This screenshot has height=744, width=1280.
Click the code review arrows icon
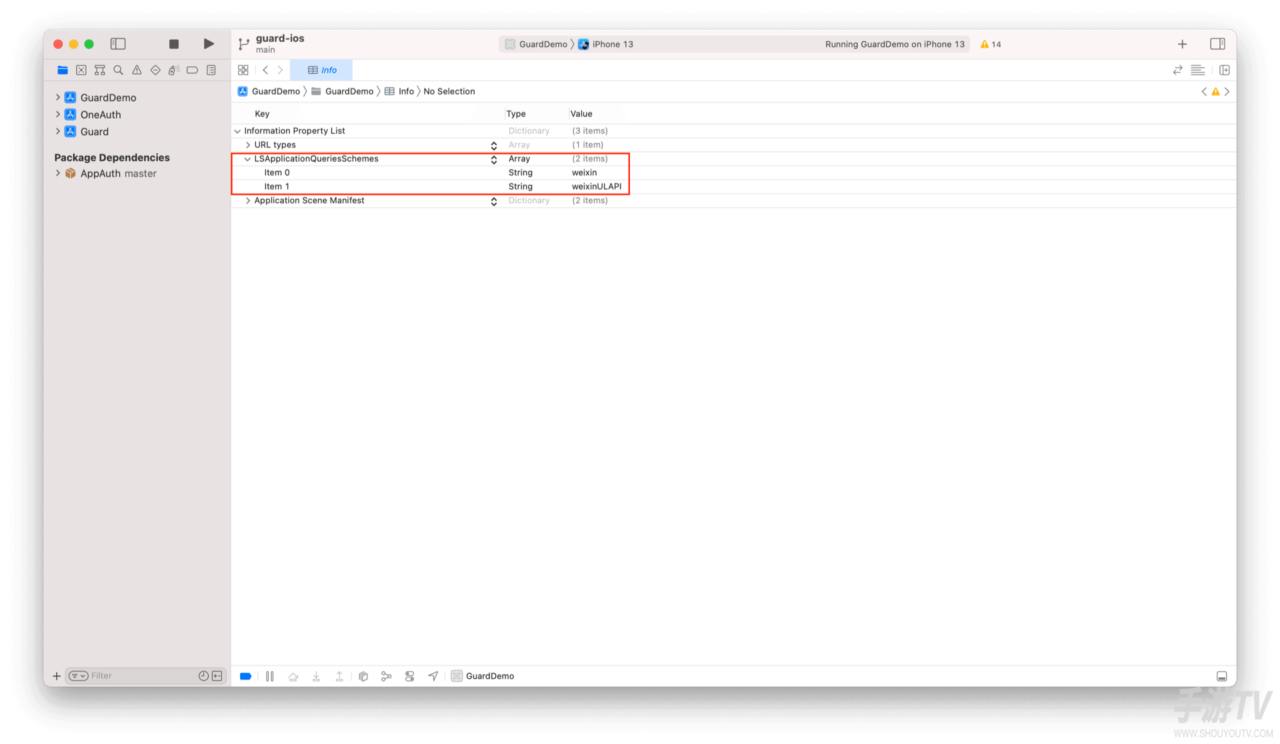[1177, 70]
